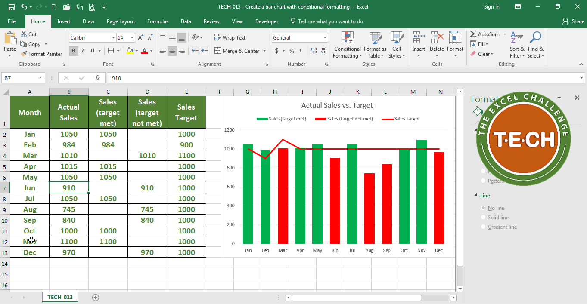
Task: Click Merge & Center button
Action: tap(237, 51)
